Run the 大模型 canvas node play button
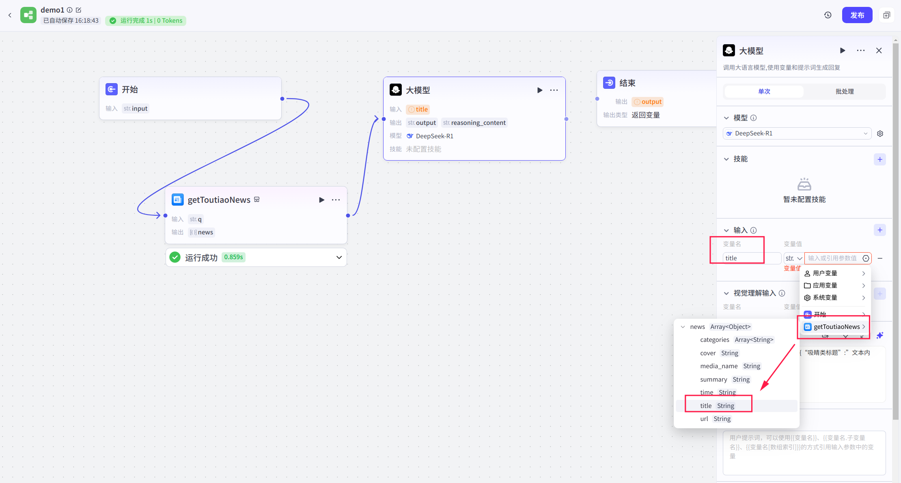 (x=540, y=90)
